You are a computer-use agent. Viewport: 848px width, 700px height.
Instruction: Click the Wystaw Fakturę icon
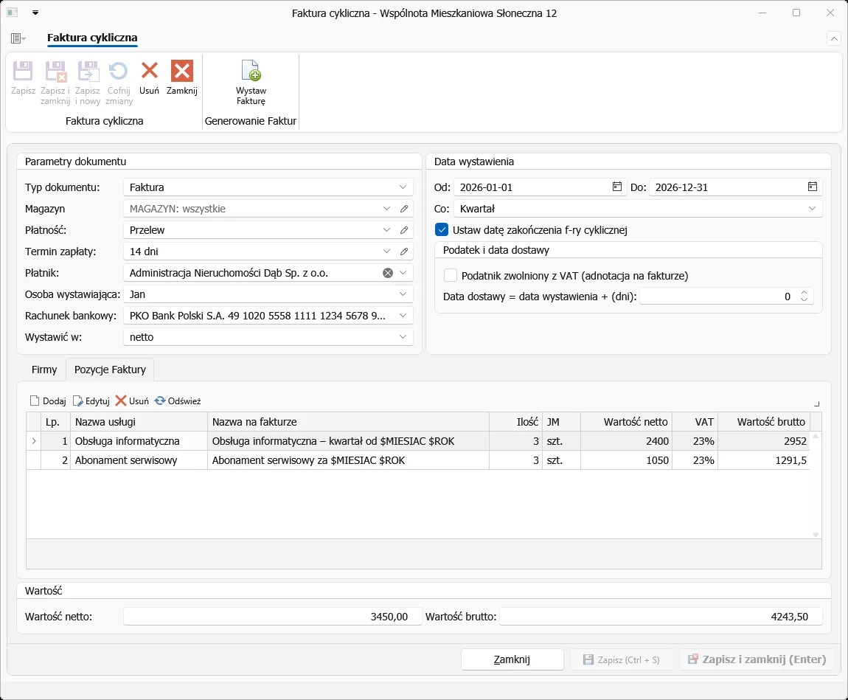(251, 71)
